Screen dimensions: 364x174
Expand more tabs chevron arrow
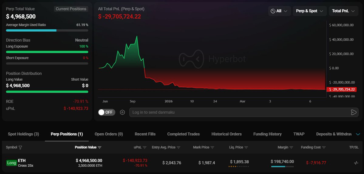pos(358,134)
